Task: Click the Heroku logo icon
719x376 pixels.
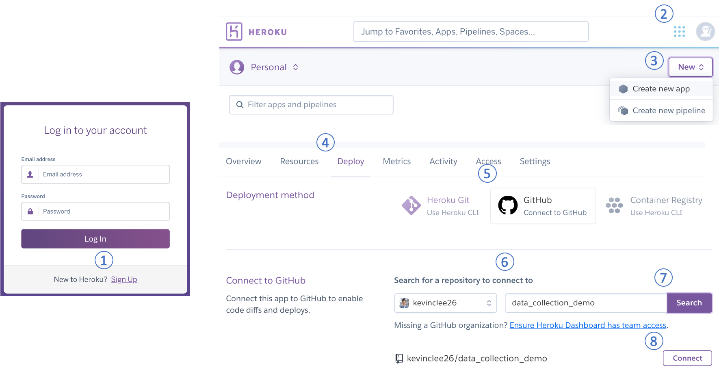Action: (234, 32)
